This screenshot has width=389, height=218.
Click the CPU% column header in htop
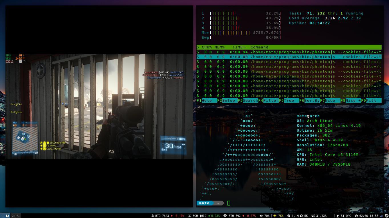click(x=207, y=47)
